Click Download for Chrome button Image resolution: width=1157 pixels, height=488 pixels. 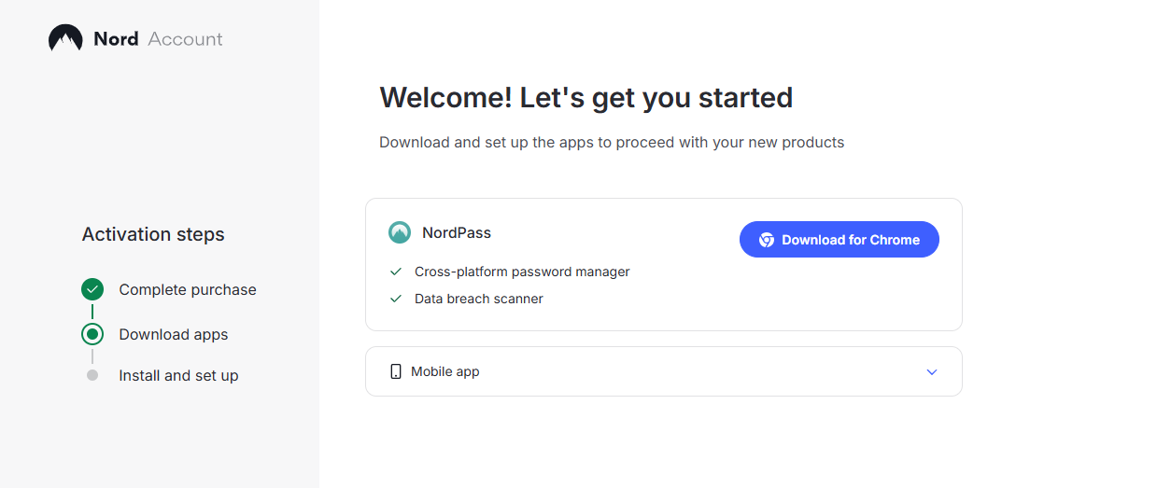tap(840, 239)
